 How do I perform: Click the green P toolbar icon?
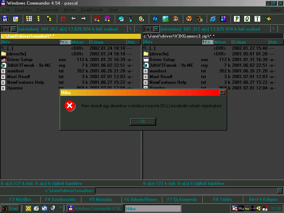pos(237,19)
